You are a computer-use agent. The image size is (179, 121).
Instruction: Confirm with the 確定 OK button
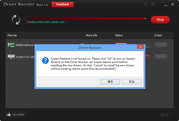point(110,82)
